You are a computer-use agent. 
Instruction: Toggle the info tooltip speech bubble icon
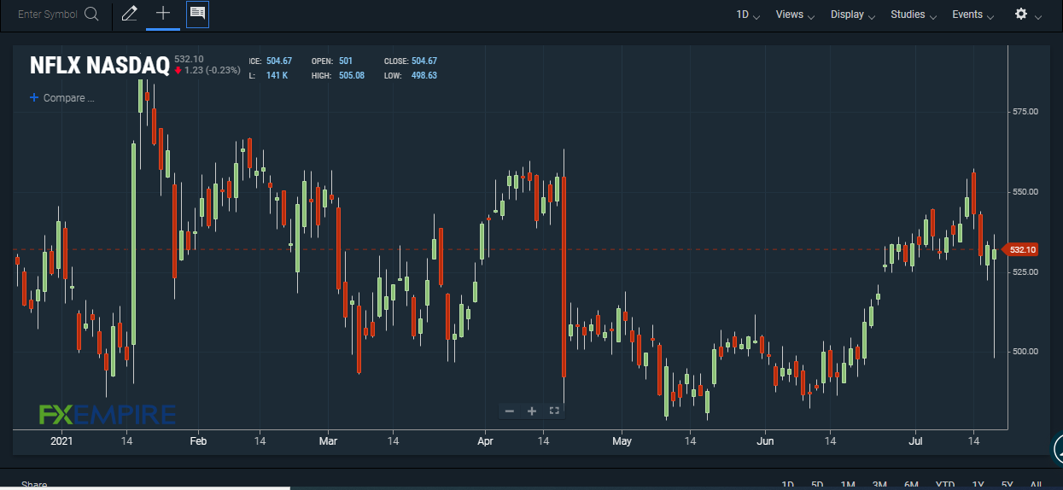tap(197, 14)
